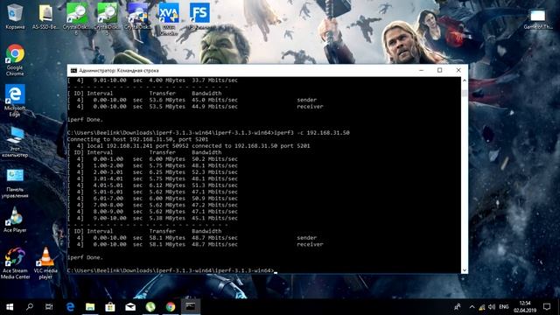Select the Microsoft Edge desktop shortcut
This screenshot has height=315, width=560.
click(x=15, y=101)
